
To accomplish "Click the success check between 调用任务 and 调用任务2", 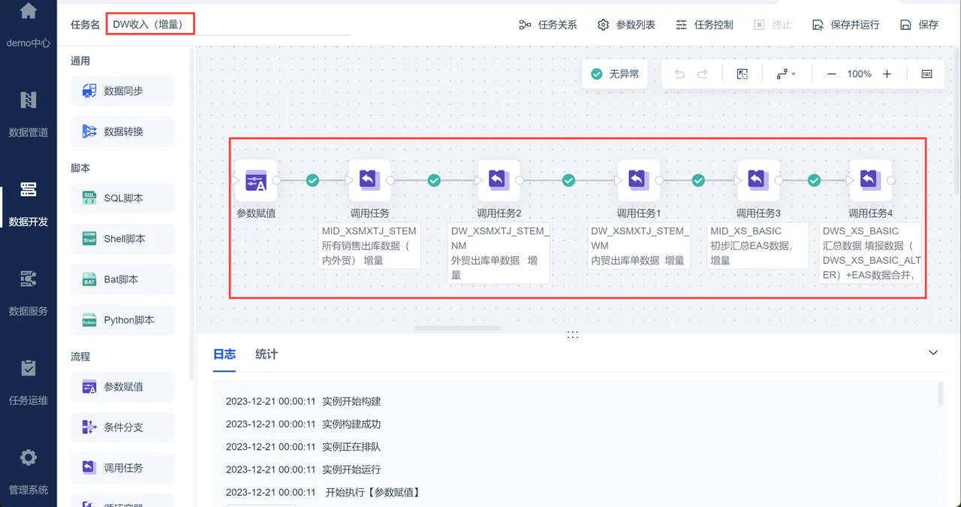I will pyautogui.click(x=434, y=180).
